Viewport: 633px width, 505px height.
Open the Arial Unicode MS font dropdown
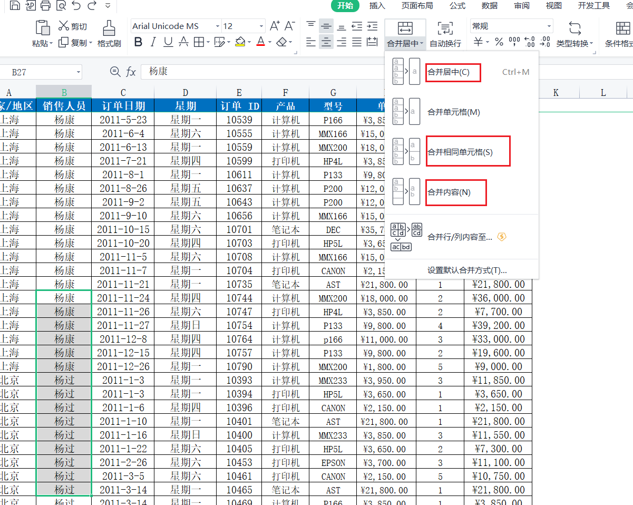click(218, 26)
